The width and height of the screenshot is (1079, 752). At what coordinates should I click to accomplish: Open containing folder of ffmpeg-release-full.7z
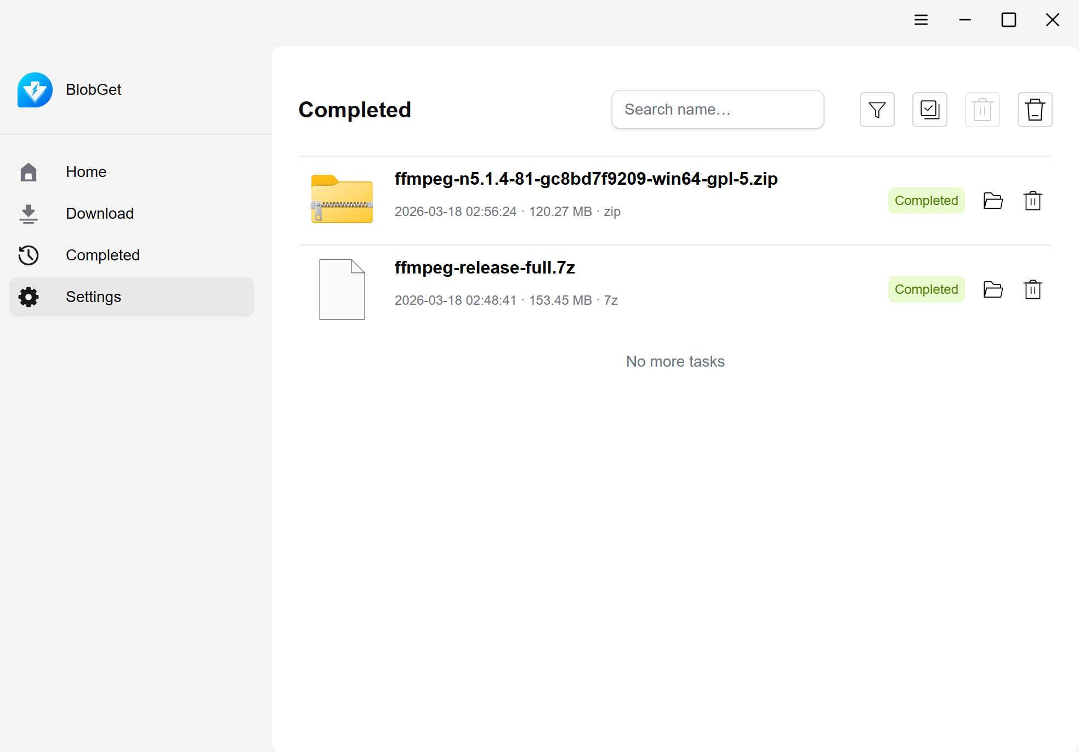[993, 289]
